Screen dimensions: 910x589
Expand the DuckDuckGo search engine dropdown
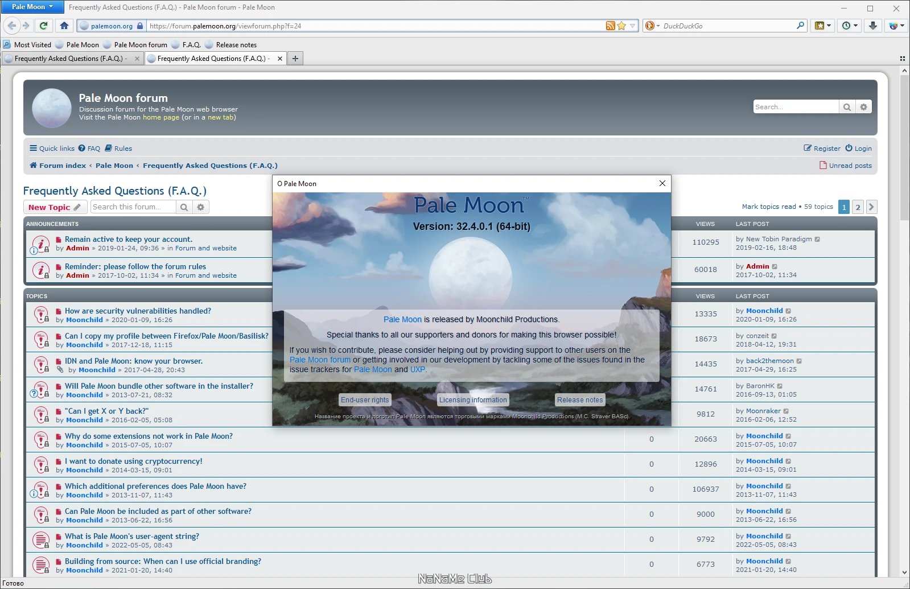point(652,26)
